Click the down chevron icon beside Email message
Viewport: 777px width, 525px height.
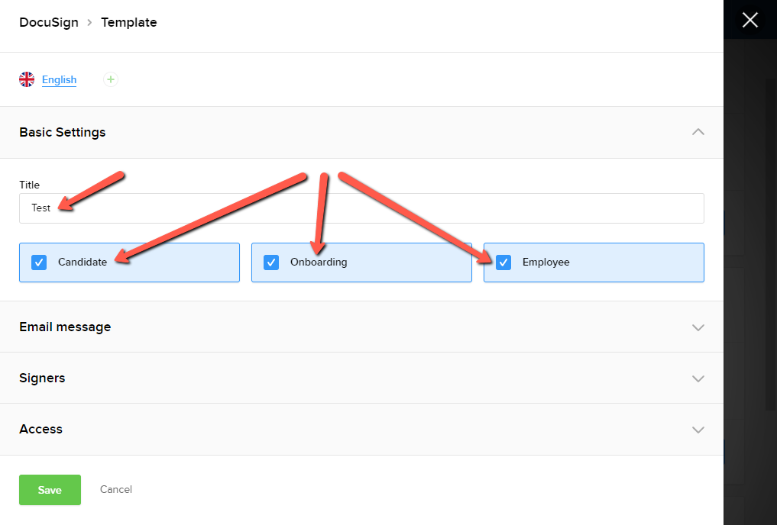698,327
